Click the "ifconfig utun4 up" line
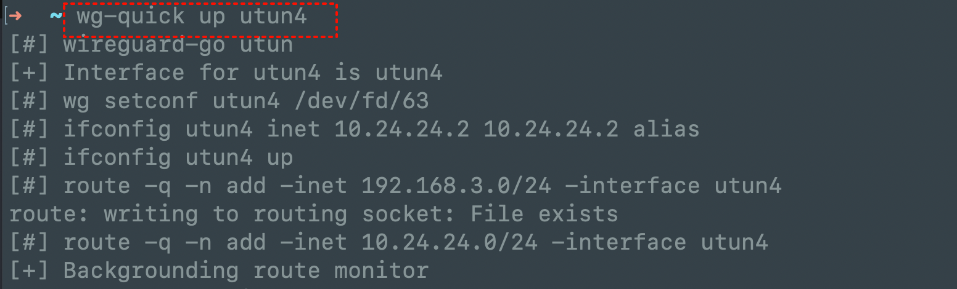957x289 pixels. 178,158
